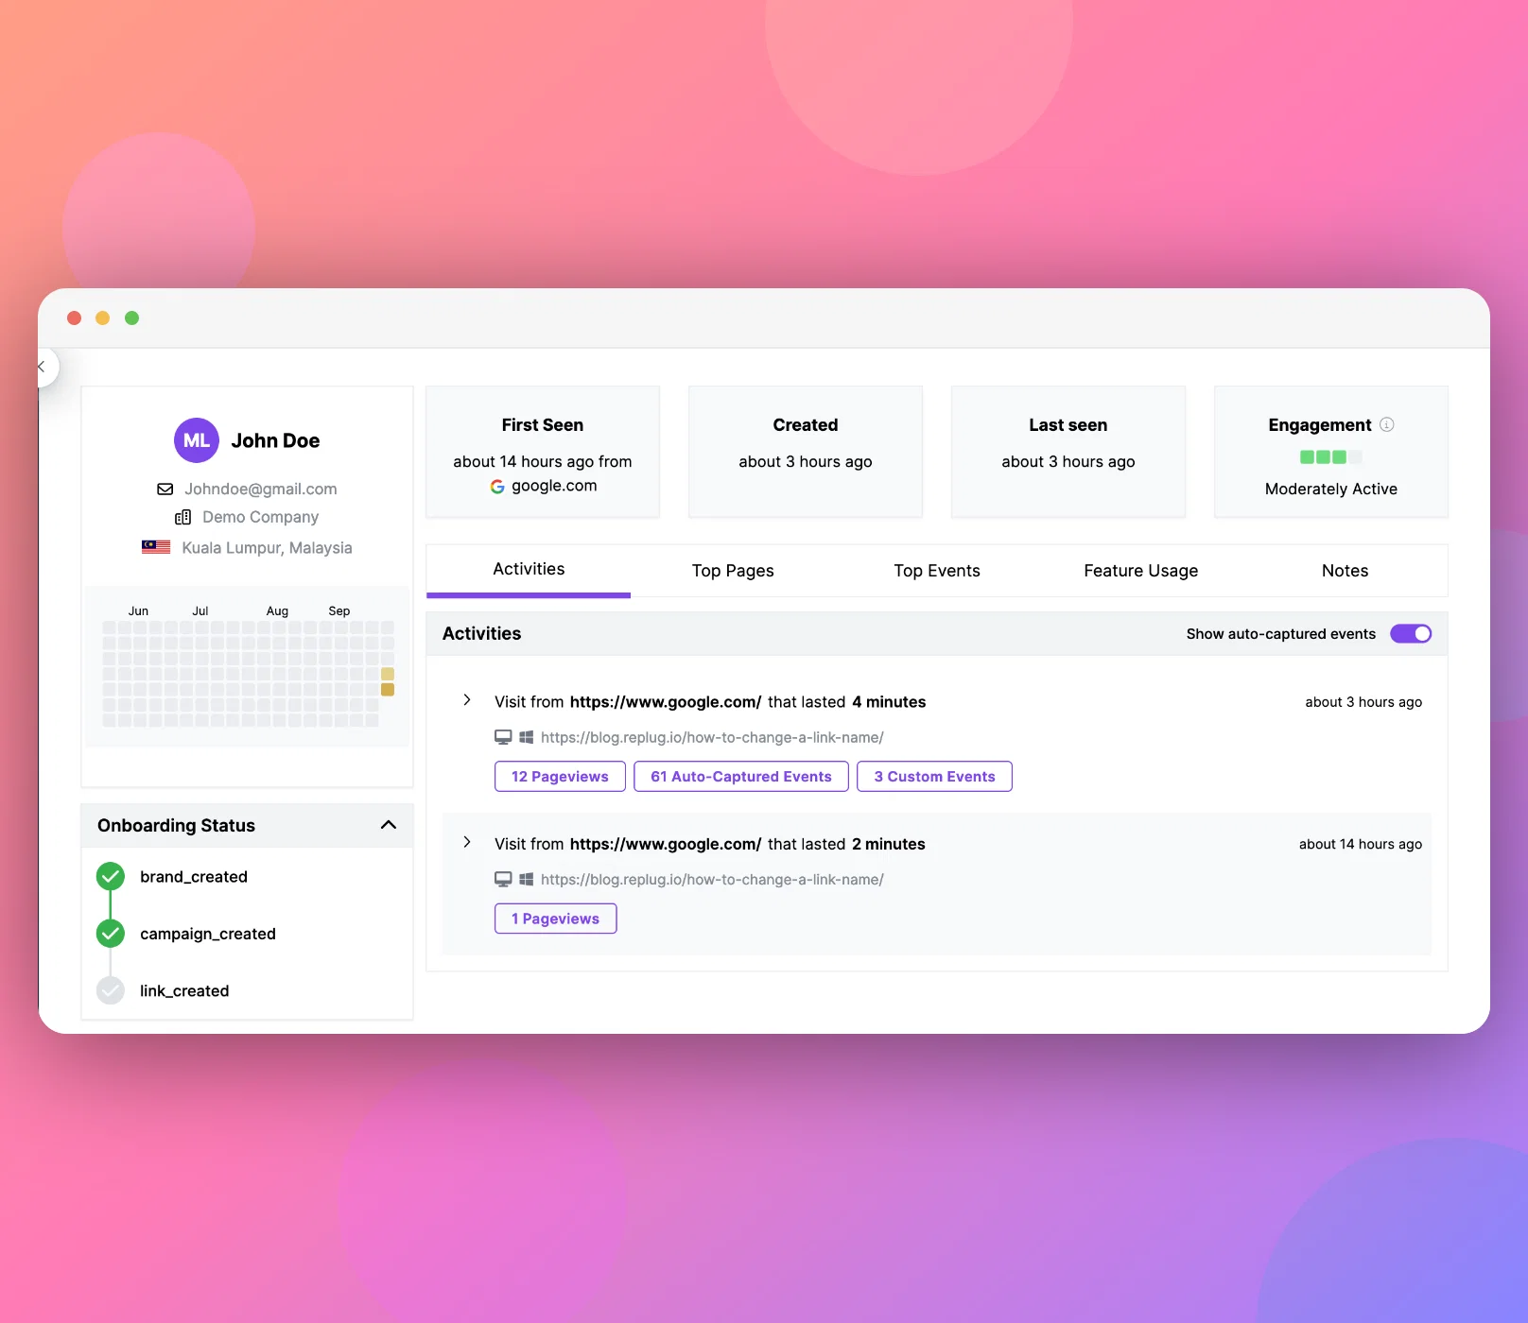The image size is (1528, 1323).
Task: Click the top highlighted yellow heatmap cell
Action: click(388, 675)
